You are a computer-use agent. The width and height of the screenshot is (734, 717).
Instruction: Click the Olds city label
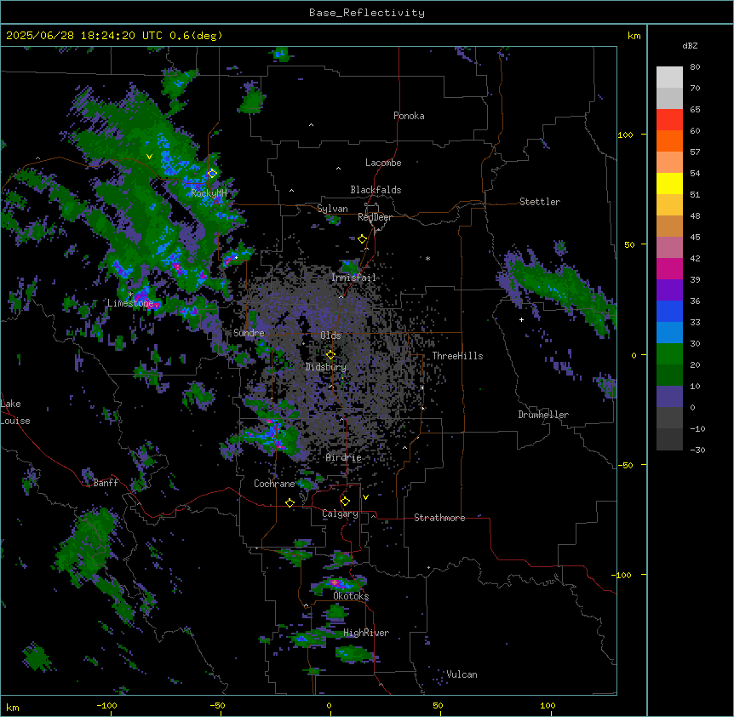330,336
